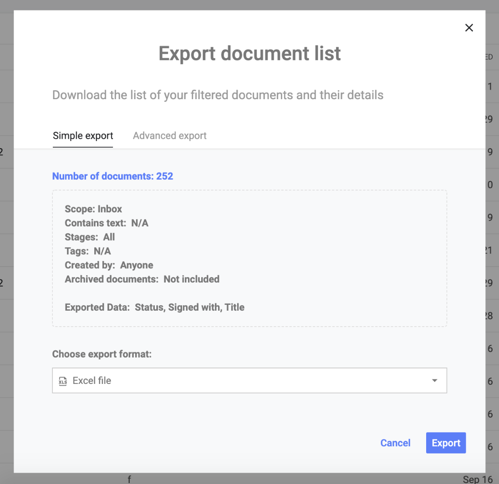Click the dropdown arrow in export format field
The width and height of the screenshot is (499, 484).
[434, 380]
